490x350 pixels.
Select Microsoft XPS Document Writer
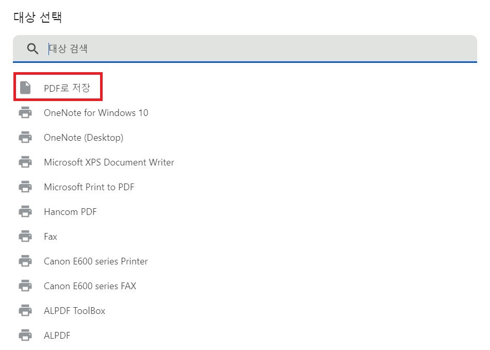(x=109, y=162)
